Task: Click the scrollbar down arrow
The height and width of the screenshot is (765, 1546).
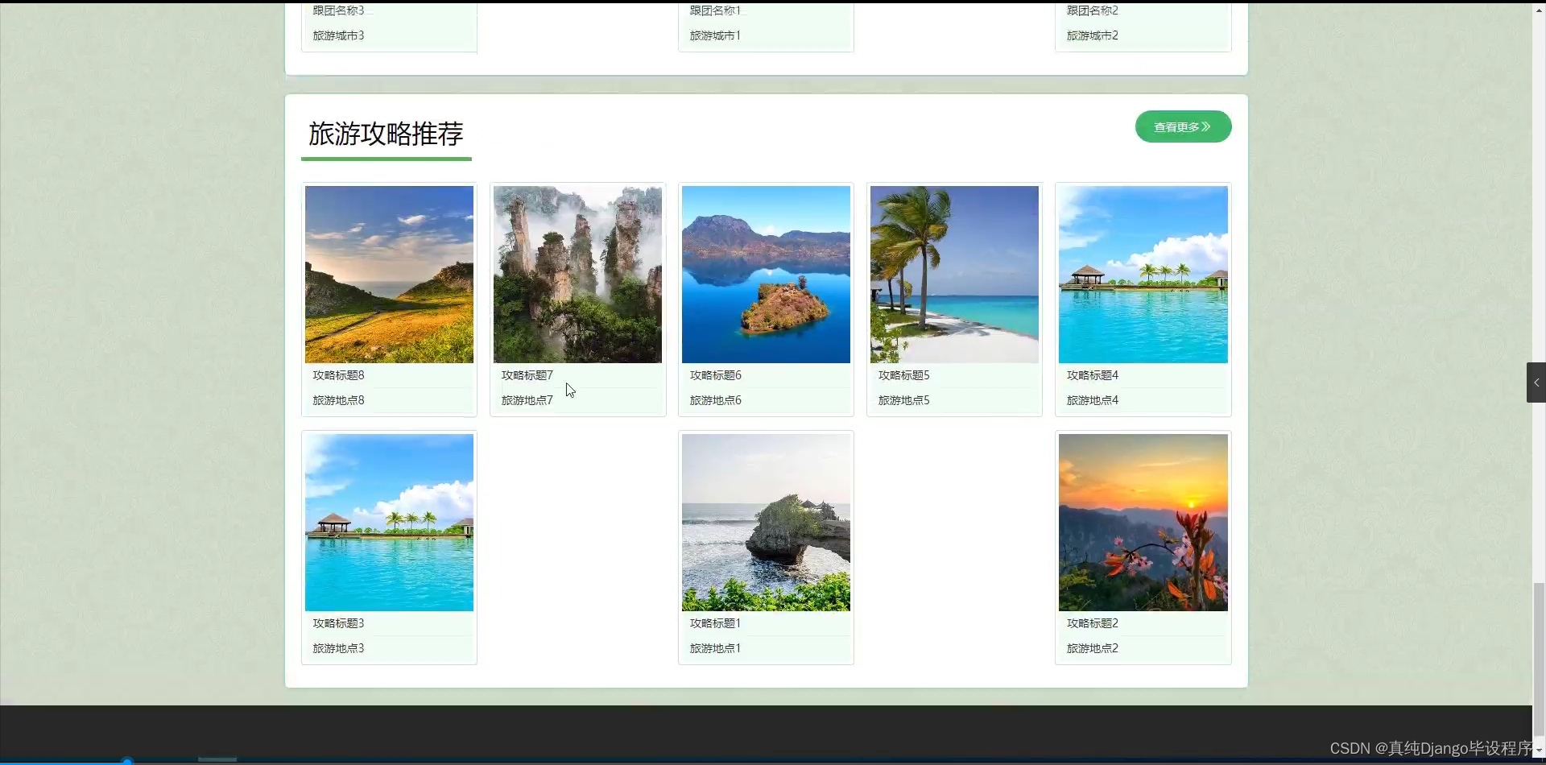Action: click(1539, 751)
